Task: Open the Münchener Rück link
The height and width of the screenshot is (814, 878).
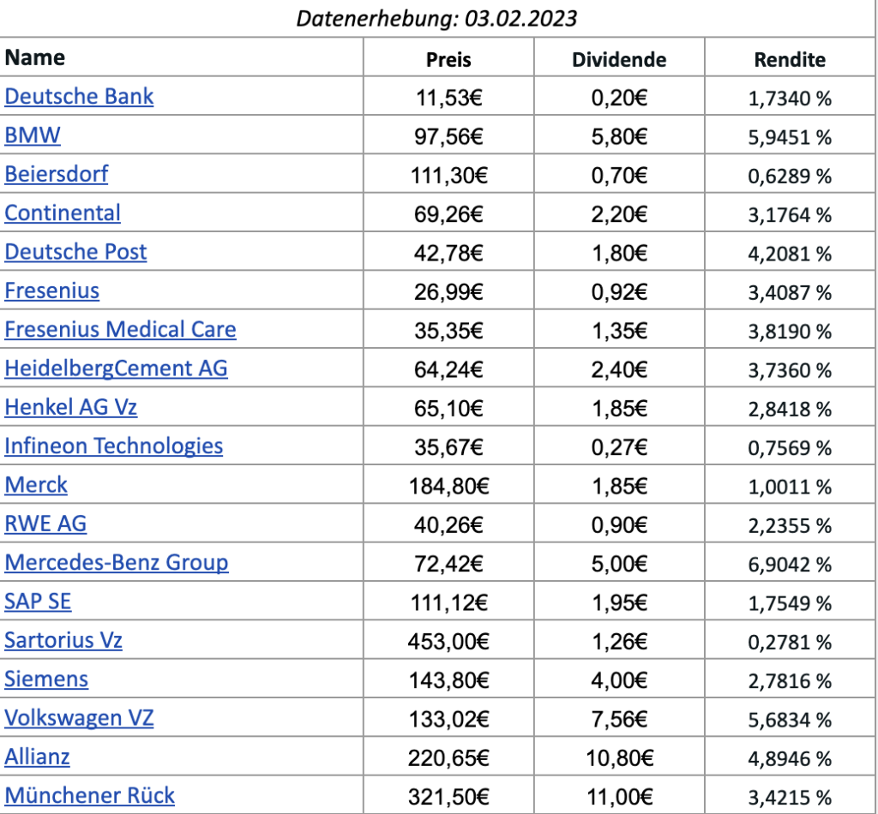Action: 89,795
